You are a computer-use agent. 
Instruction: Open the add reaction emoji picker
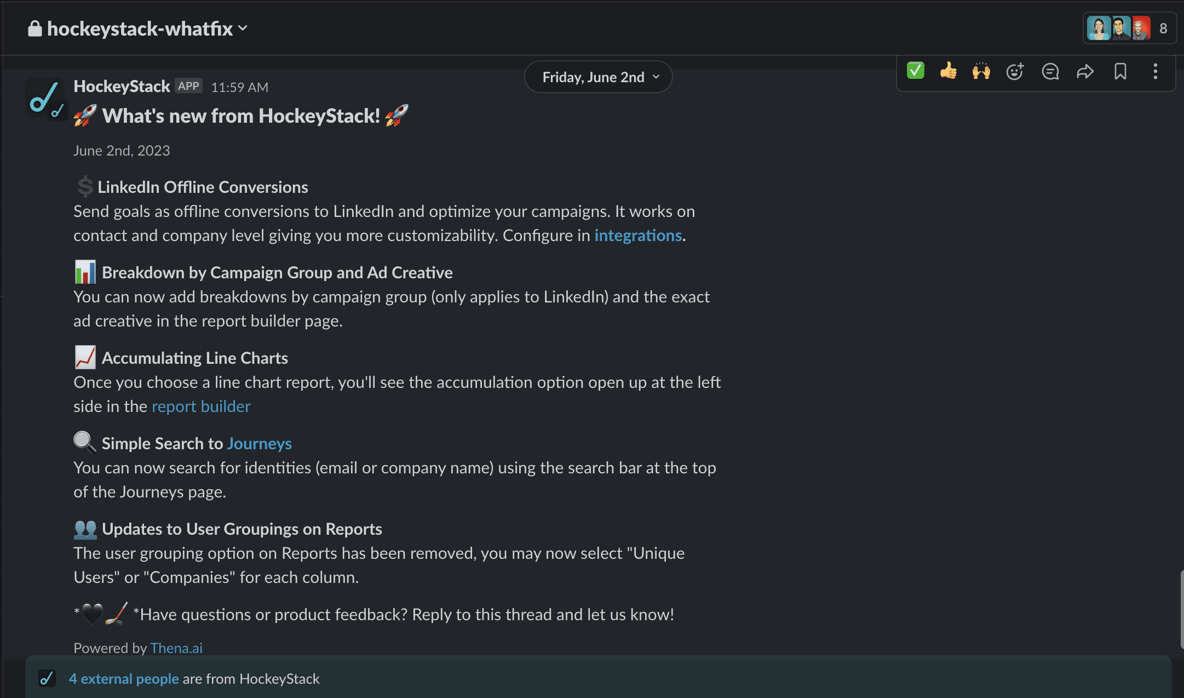[x=1015, y=71]
